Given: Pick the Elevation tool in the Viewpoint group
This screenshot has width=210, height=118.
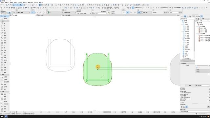Looking at the screenshot, I should (5, 79).
